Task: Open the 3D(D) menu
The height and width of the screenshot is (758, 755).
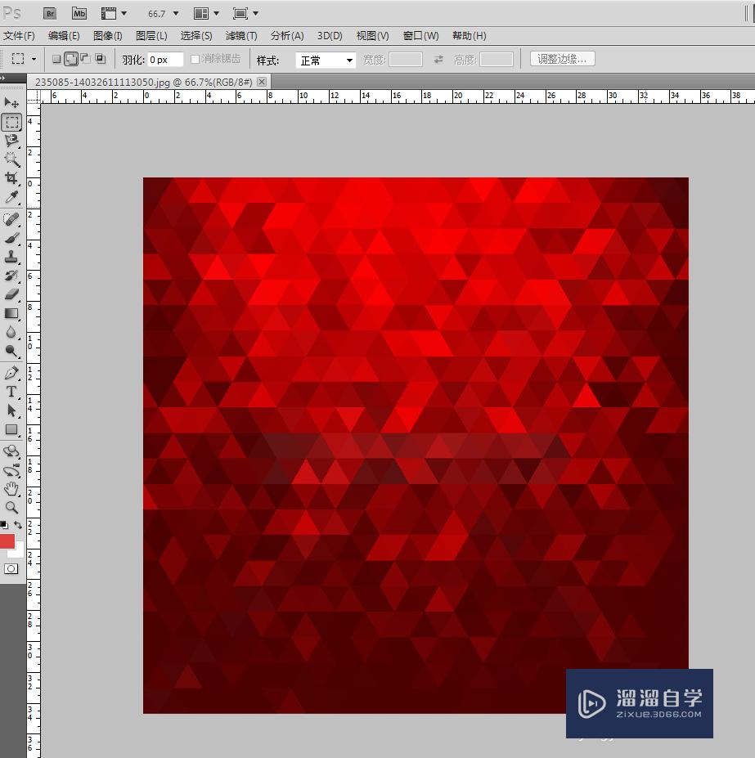Action: click(330, 36)
